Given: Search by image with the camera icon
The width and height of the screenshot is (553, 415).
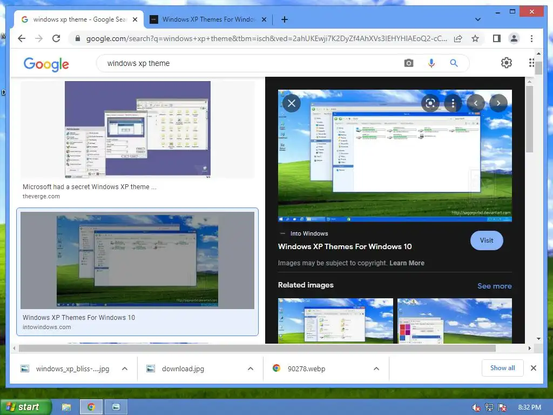Looking at the screenshot, I should pos(408,63).
